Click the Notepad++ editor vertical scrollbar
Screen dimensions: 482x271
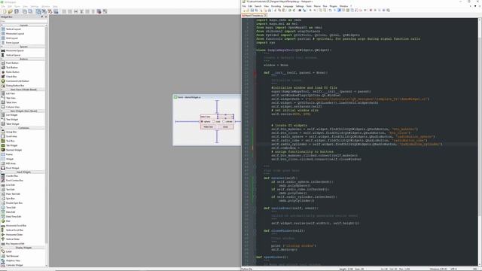coord(480,142)
